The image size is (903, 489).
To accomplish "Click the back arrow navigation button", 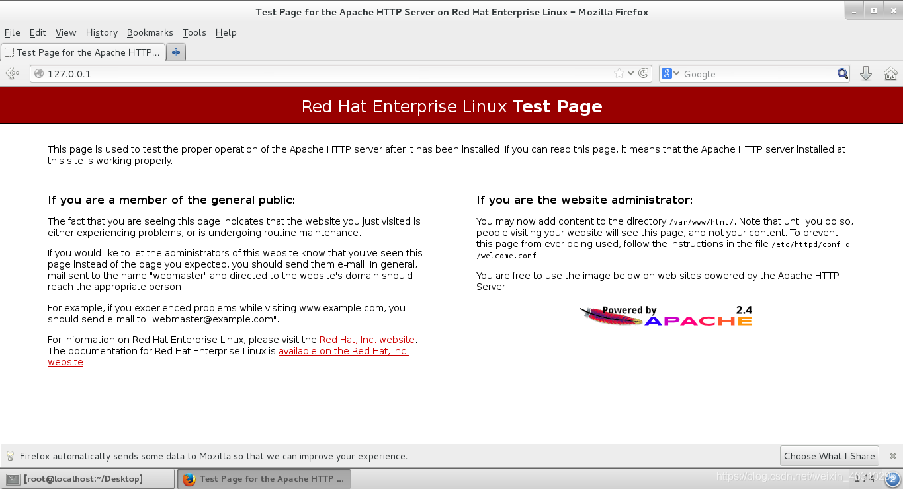I will pos(12,73).
